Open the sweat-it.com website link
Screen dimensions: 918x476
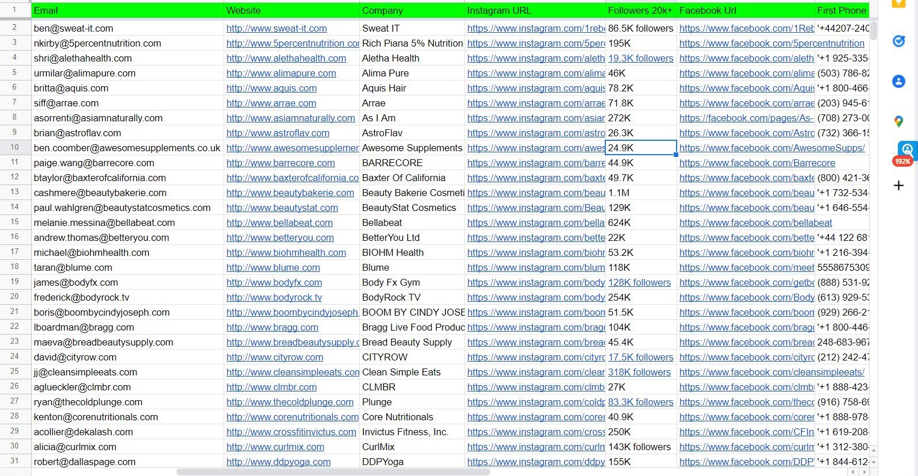[276, 28]
